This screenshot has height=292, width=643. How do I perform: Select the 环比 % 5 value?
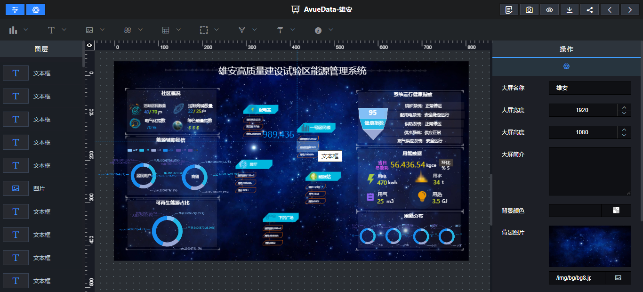(445, 165)
